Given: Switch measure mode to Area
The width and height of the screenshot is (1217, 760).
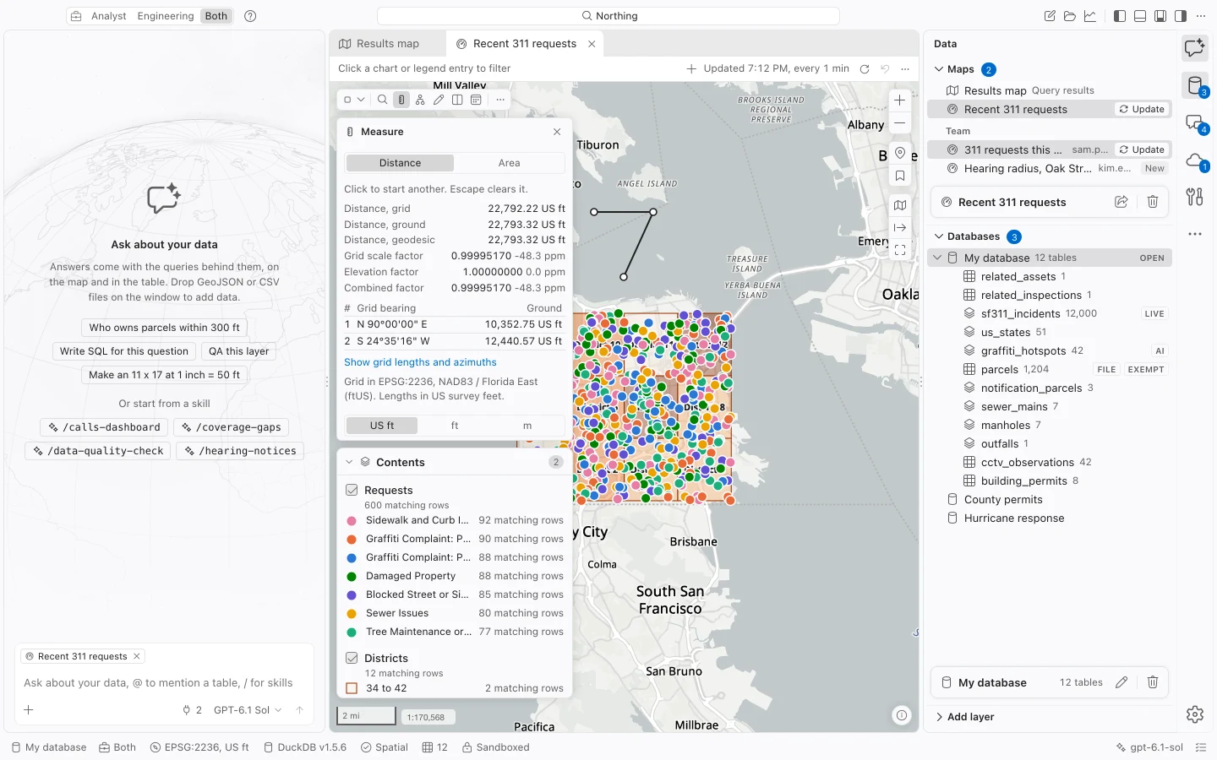Looking at the screenshot, I should 509,163.
